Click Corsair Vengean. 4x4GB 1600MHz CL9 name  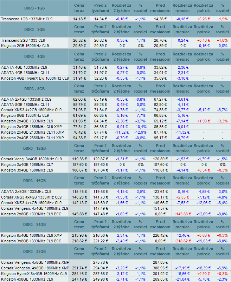point(34,208)
